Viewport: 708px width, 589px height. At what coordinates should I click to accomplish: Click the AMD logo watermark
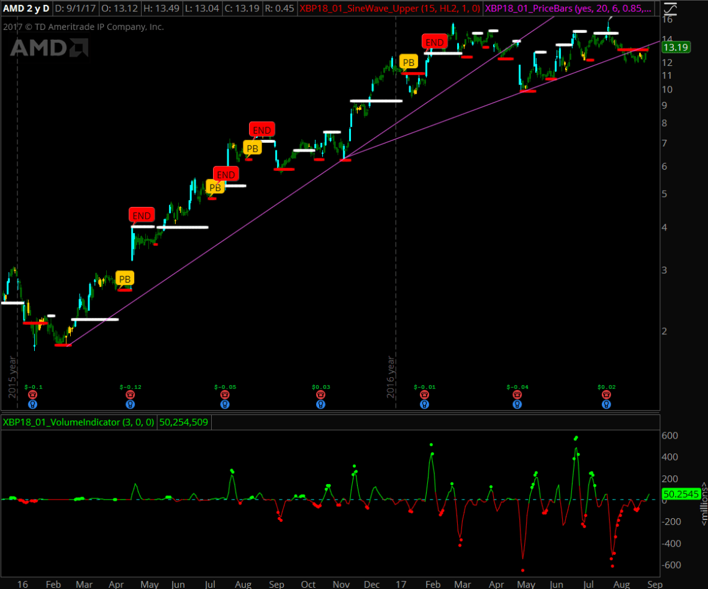tap(48, 48)
